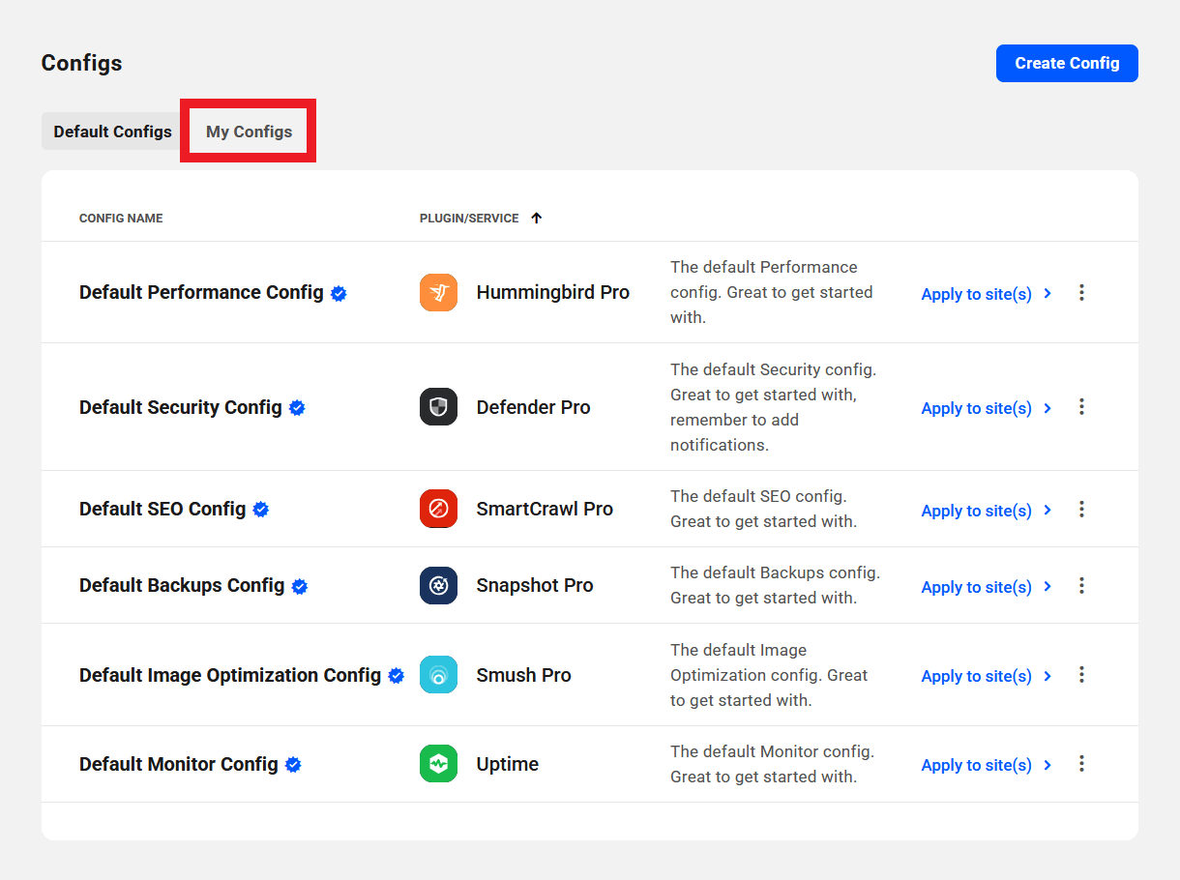Click the Snapshot Pro plugin icon
Image resolution: width=1180 pixels, height=880 pixels.
(x=438, y=585)
